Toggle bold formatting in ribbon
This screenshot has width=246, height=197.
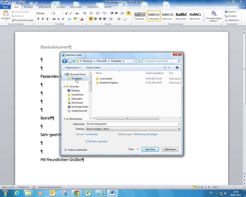(38, 19)
